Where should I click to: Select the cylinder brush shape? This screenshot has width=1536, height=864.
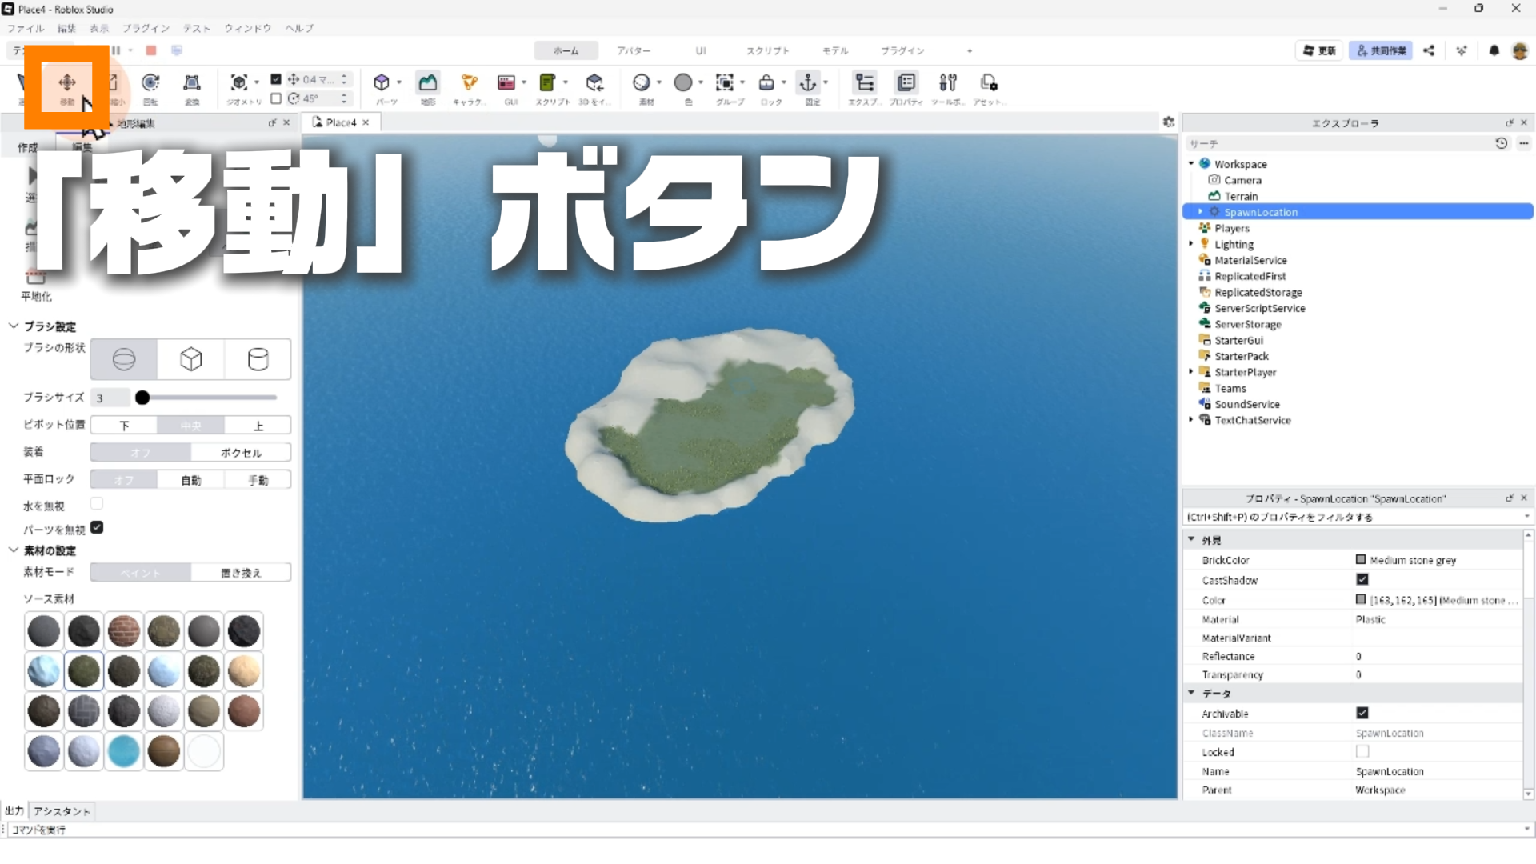click(258, 359)
